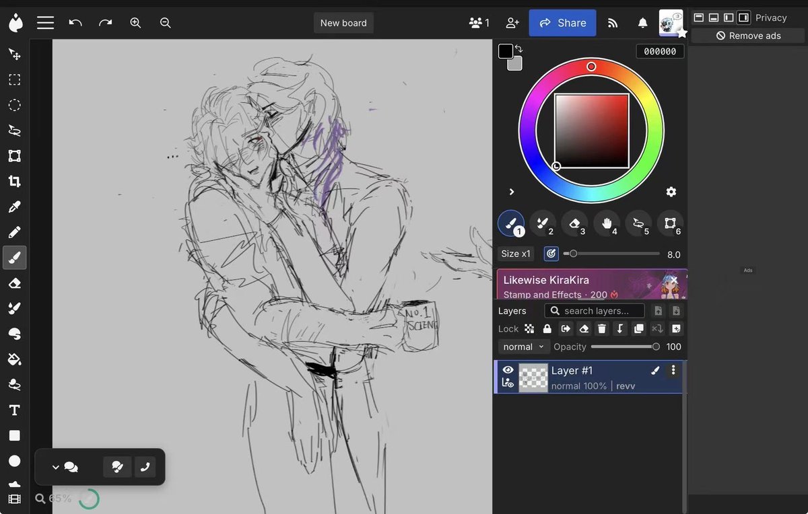Select the crop tool
This screenshot has width=808, height=514.
14,181
